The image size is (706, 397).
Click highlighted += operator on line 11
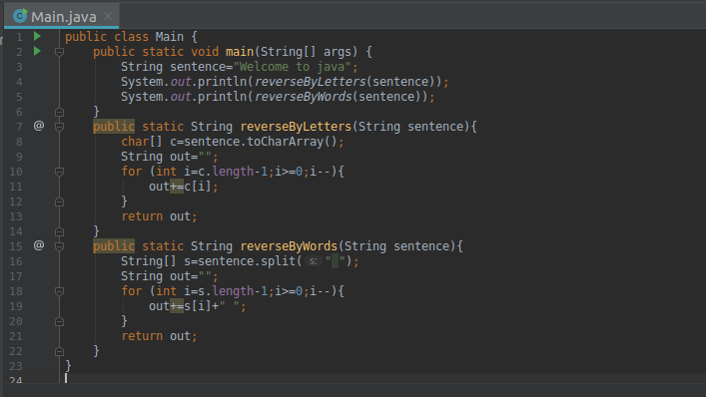177,187
